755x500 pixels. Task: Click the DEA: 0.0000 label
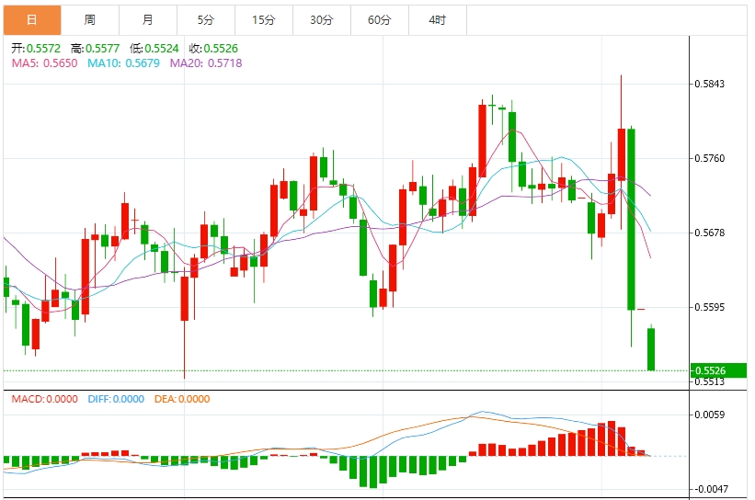[182, 399]
